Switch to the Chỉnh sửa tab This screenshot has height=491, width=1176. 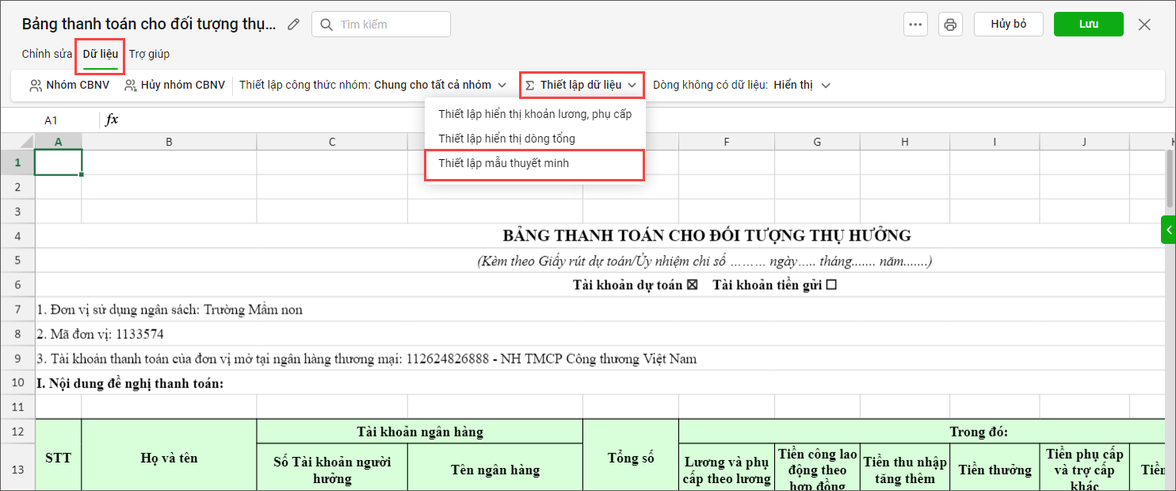click(x=47, y=54)
